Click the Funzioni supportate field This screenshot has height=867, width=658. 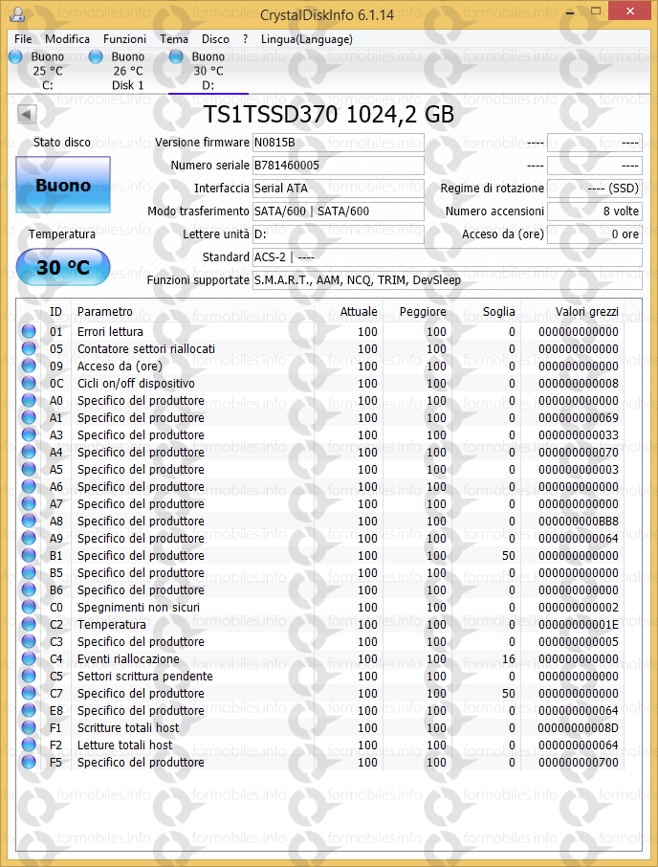447,280
